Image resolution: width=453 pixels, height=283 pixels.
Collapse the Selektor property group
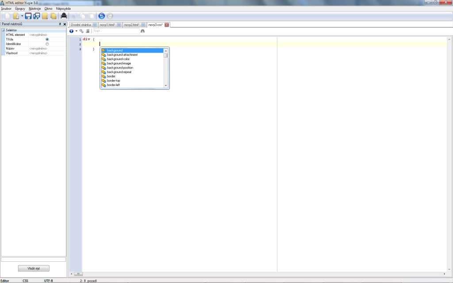3,30
